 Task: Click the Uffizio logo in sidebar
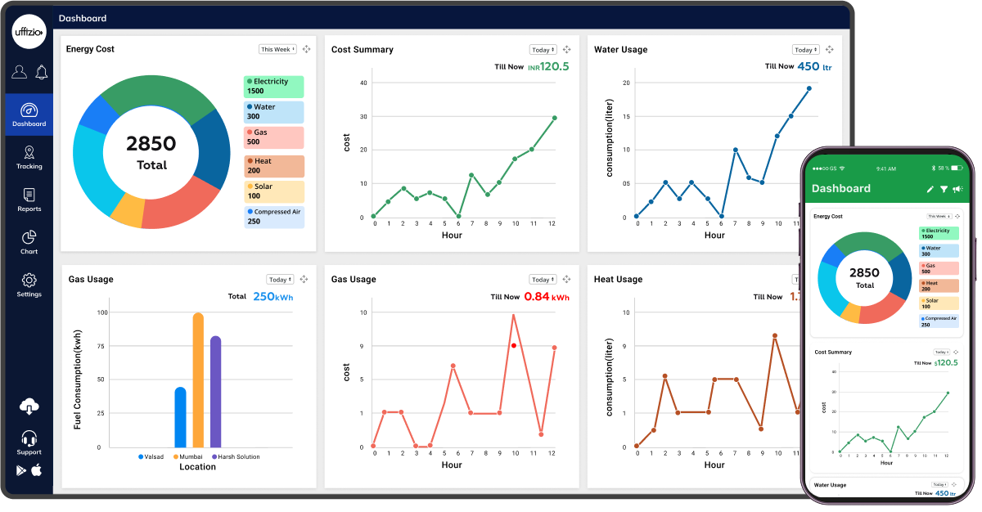tap(29, 32)
